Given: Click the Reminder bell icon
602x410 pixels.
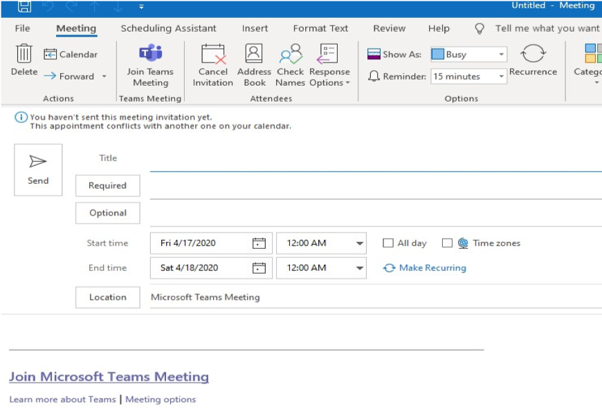Looking at the screenshot, I should coord(374,76).
